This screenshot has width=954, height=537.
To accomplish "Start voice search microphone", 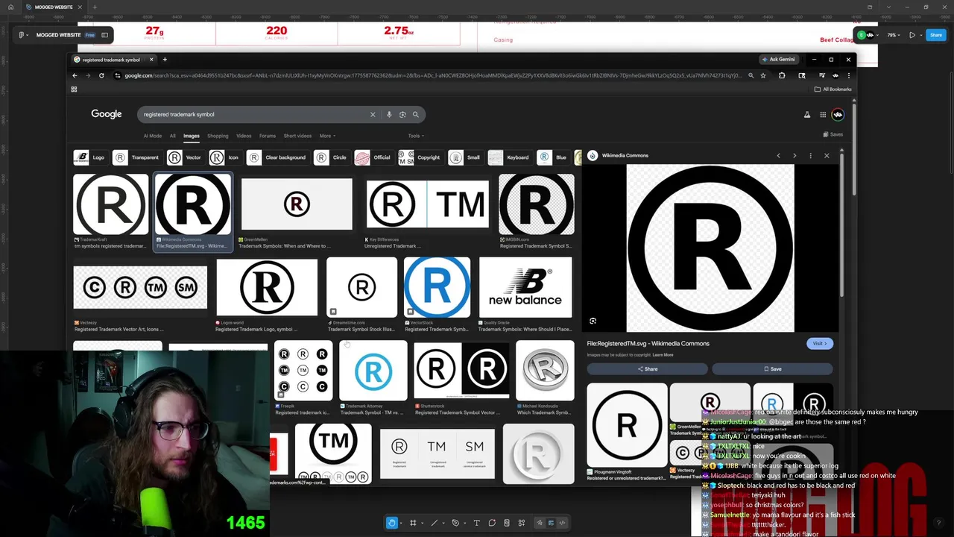I will click(x=389, y=114).
